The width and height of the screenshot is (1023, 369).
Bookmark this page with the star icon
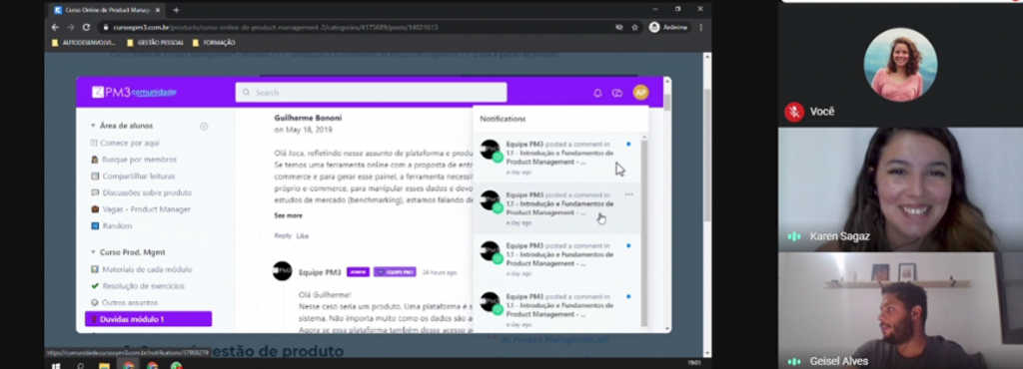tap(634, 27)
